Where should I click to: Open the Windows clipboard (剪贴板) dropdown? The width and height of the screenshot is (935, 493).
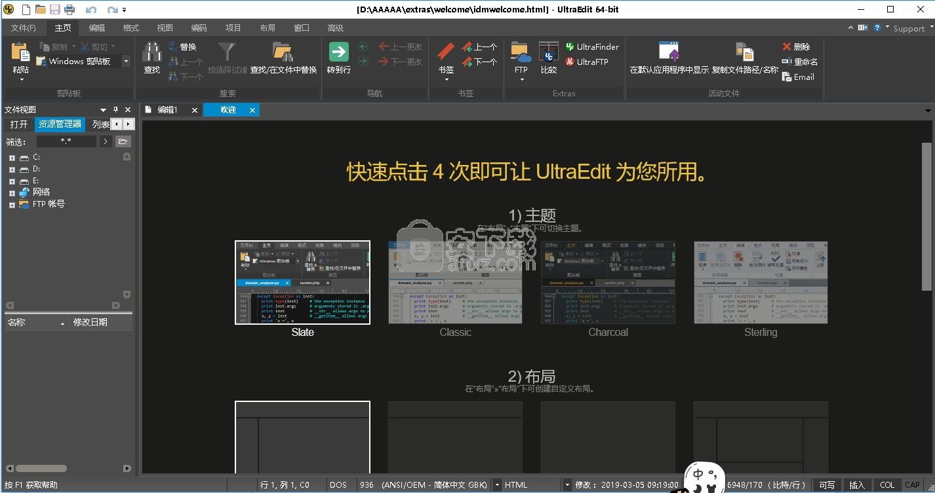(x=126, y=62)
